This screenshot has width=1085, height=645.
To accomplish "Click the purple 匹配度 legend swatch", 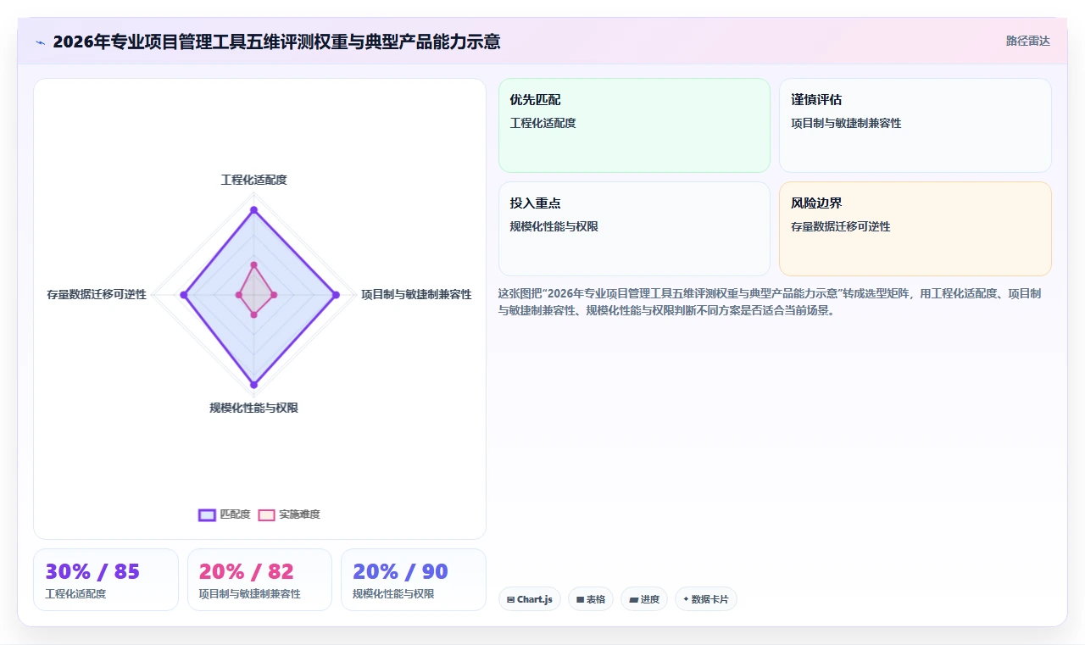I will pos(207,514).
